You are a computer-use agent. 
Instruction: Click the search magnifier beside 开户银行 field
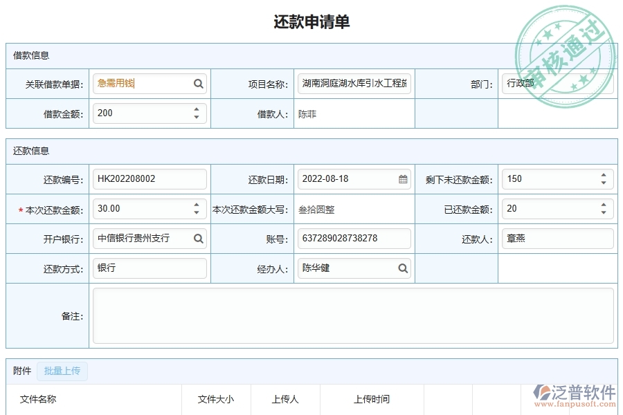pos(199,238)
